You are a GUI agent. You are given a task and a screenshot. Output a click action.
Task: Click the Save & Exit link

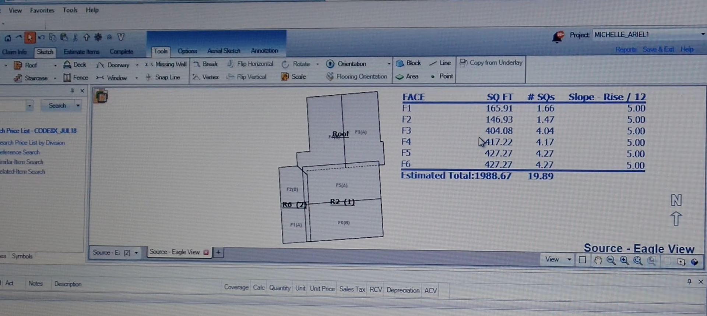pos(658,49)
